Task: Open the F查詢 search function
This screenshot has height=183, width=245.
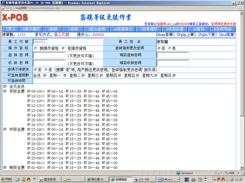Action: (72, 29)
